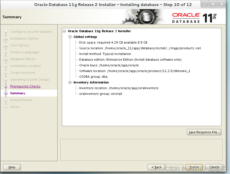
Task: Select the Inventory location row
Action: pyautogui.click(x=119, y=88)
